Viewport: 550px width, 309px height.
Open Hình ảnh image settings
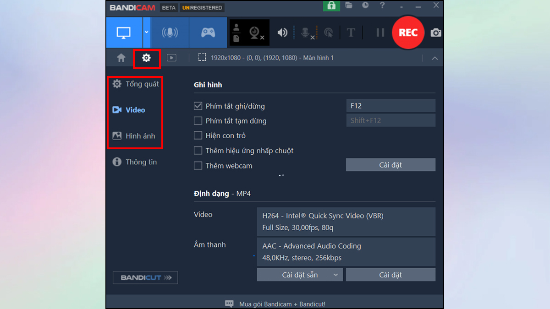(x=134, y=136)
